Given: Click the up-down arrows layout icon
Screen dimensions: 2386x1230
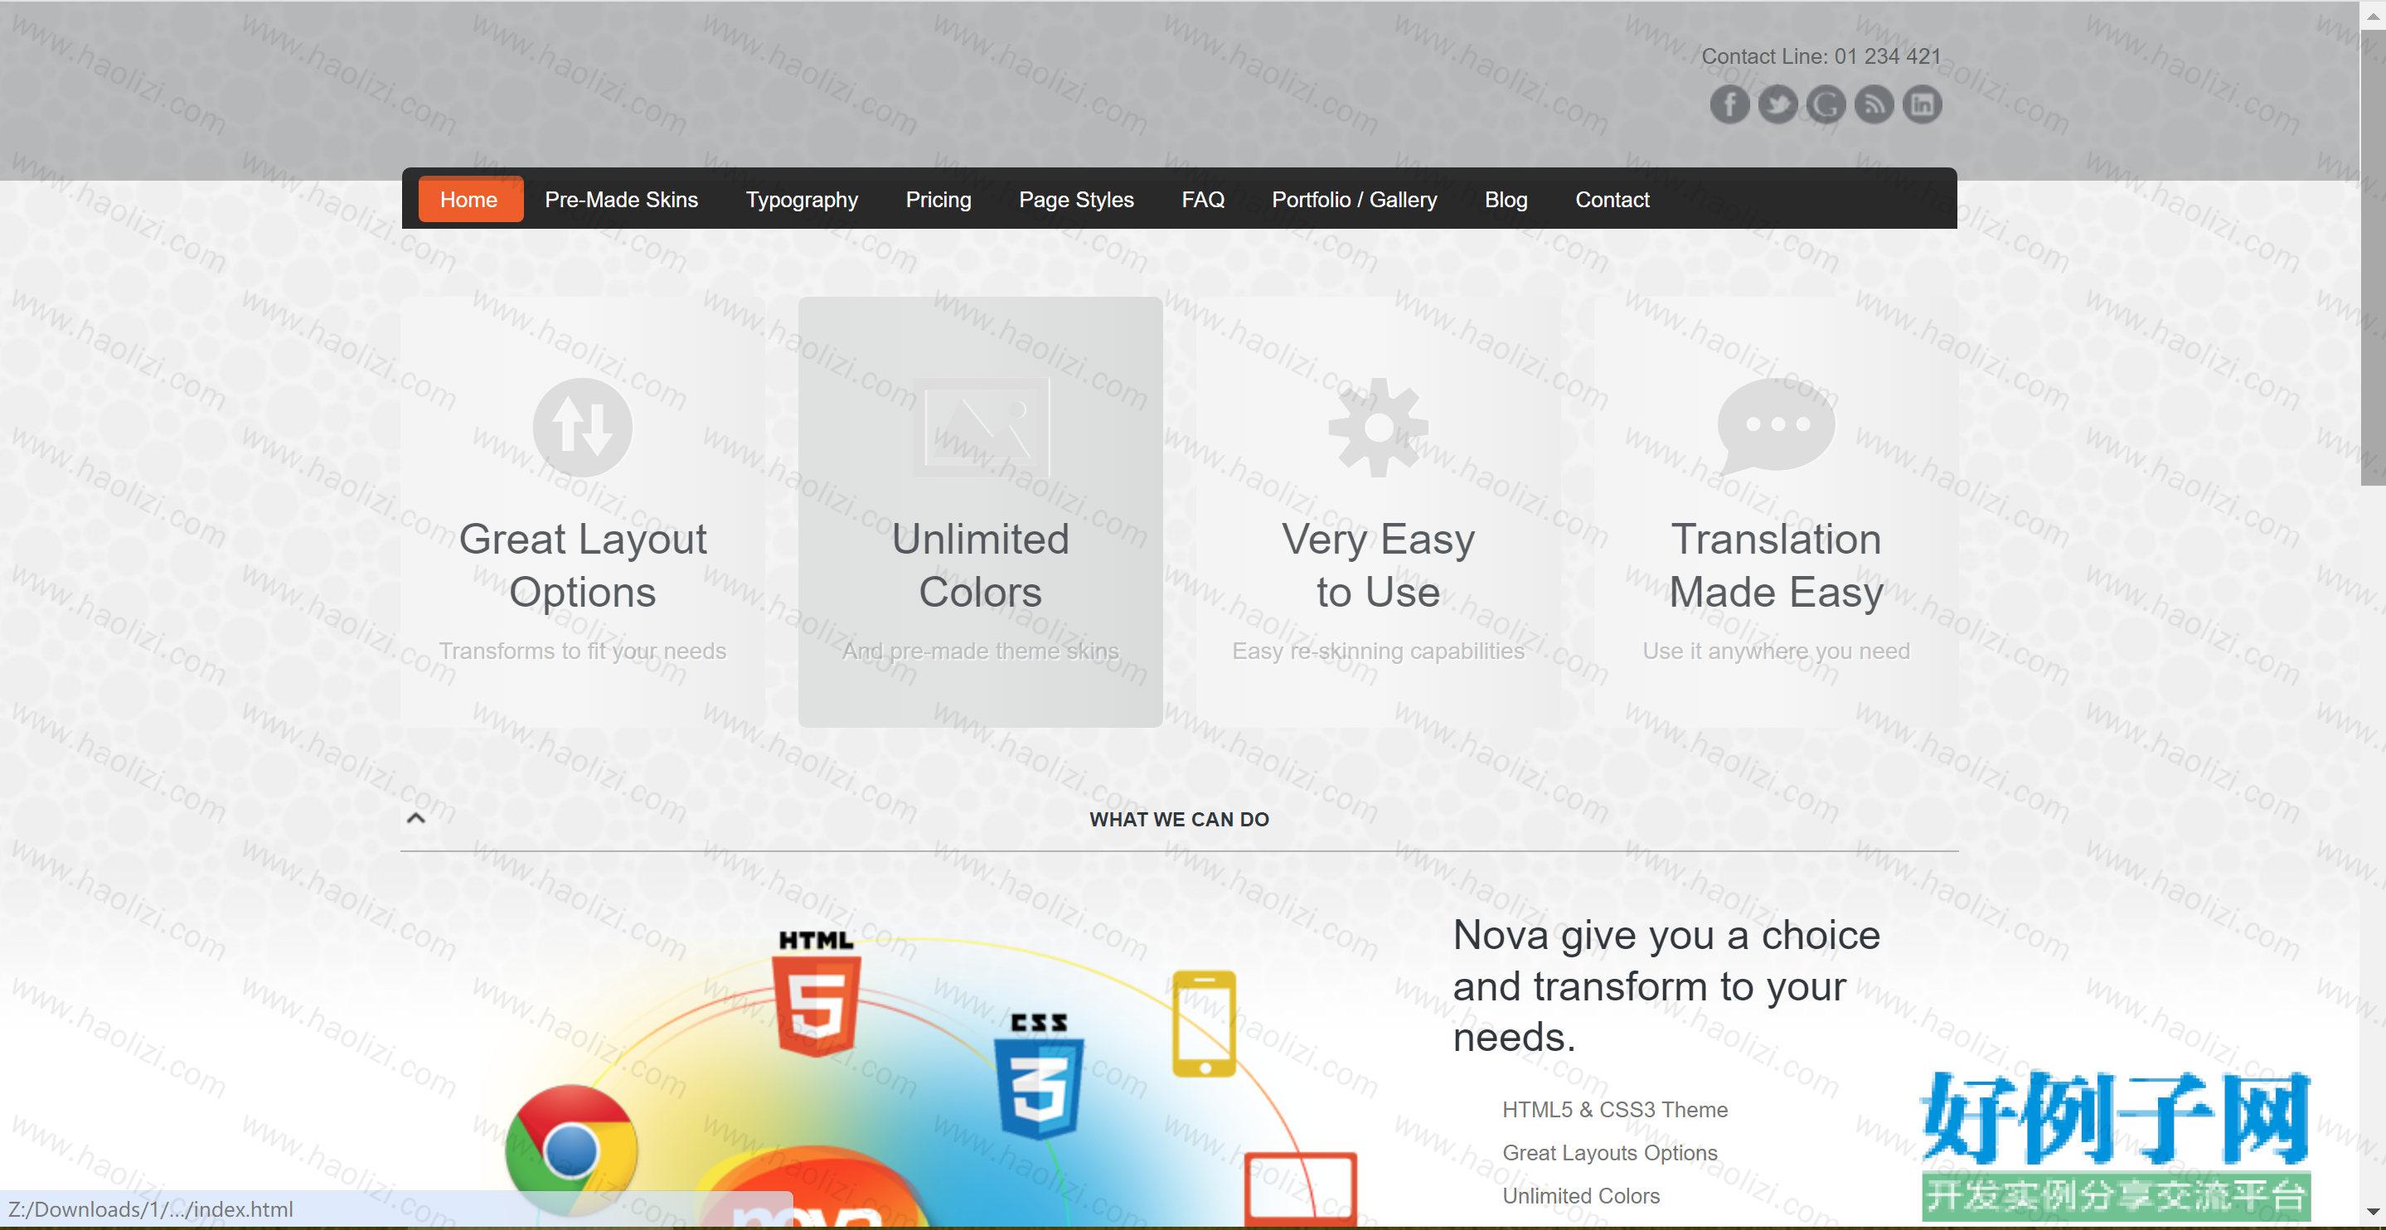Looking at the screenshot, I should 583,427.
